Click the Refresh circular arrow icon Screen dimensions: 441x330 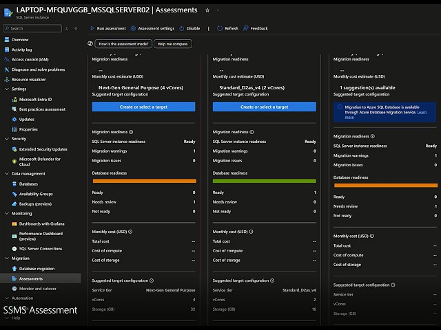[x=220, y=28]
